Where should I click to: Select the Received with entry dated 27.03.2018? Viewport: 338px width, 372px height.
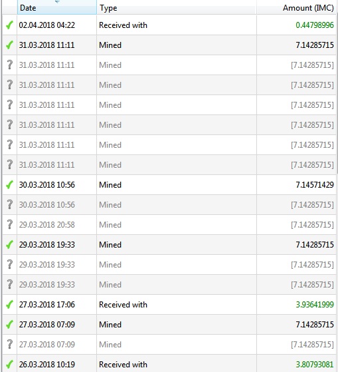click(169, 304)
